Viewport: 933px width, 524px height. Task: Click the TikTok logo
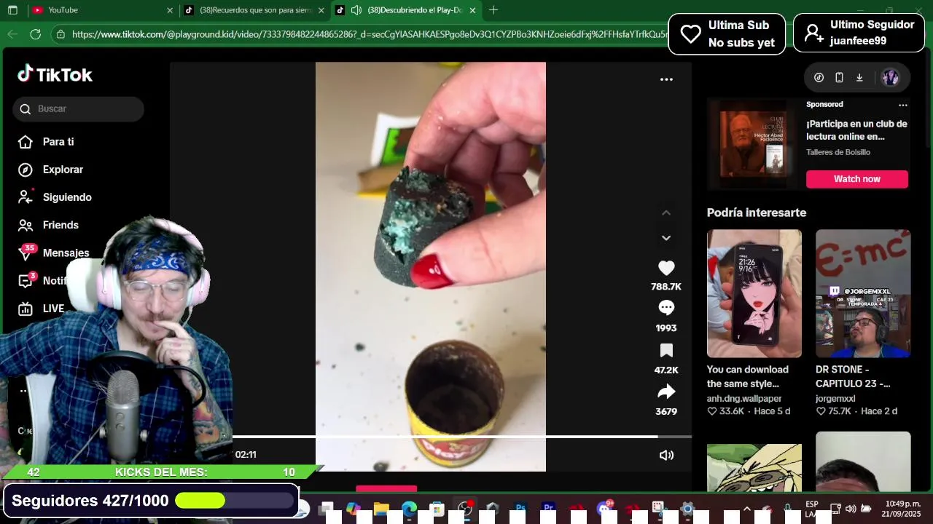[x=55, y=74]
